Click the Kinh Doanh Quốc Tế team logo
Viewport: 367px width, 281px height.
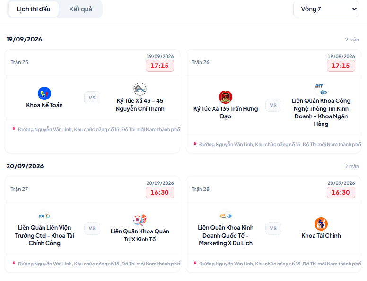pos(226,216)
